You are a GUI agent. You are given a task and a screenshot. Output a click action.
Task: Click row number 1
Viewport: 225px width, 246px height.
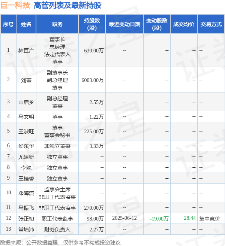point(8,50)
